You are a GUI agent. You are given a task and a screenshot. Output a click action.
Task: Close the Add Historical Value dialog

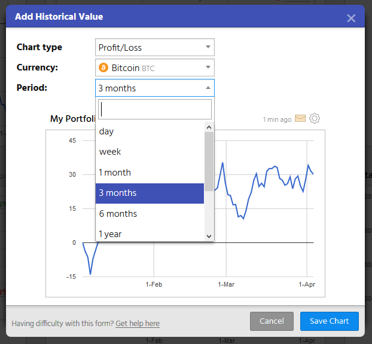tap(351, 18)
